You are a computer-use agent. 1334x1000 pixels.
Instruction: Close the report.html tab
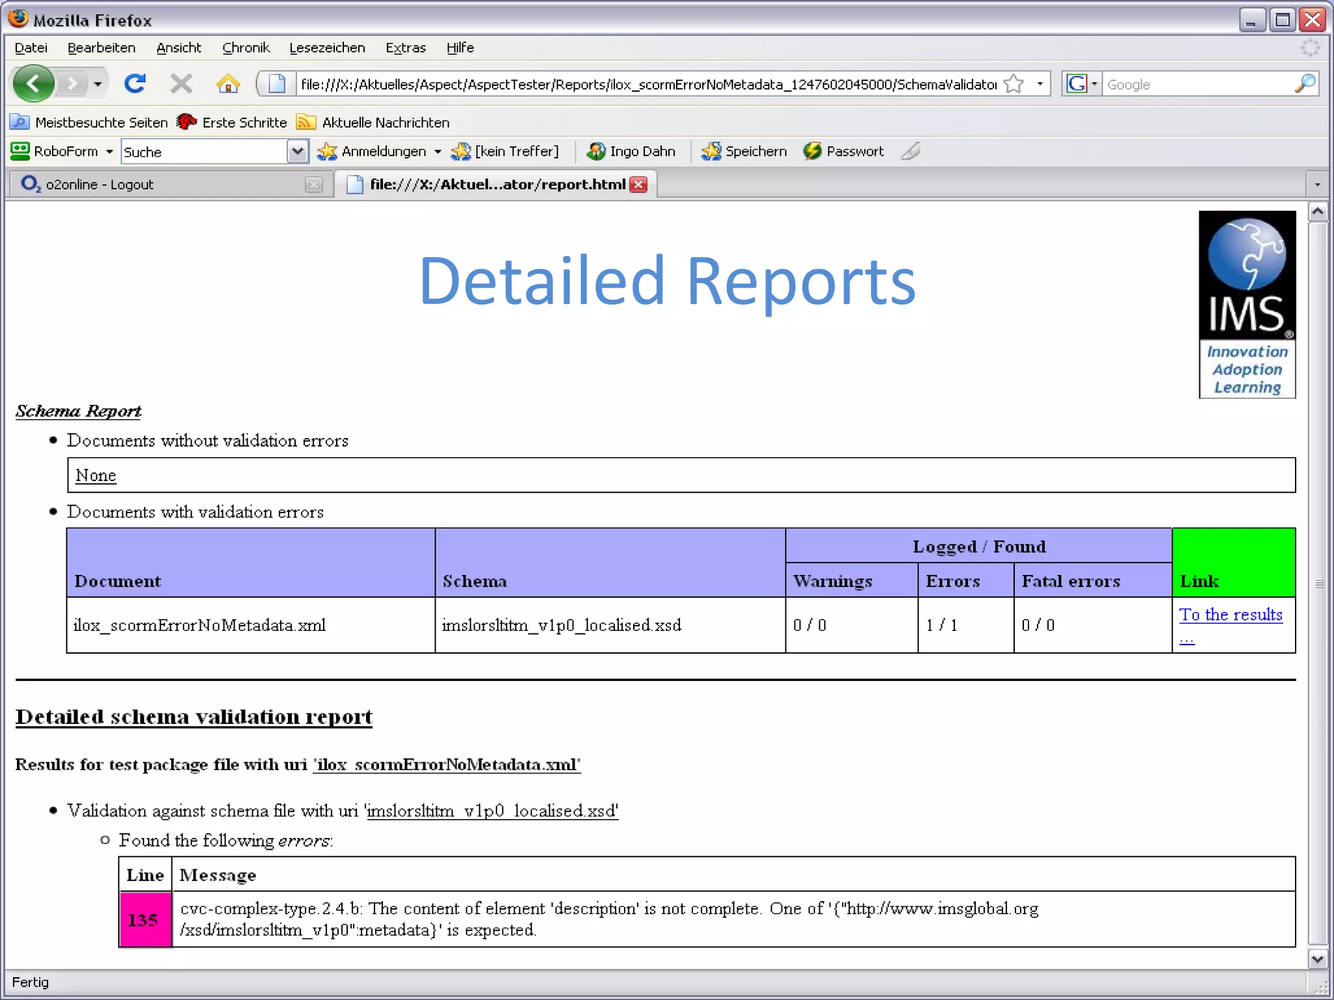[x=639, y=185]
